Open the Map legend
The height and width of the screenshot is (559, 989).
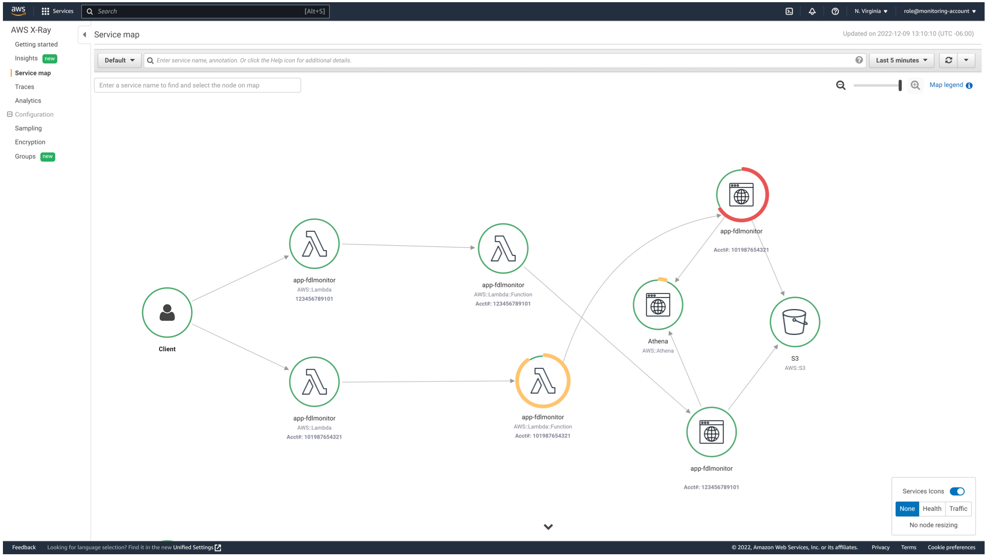946,85
